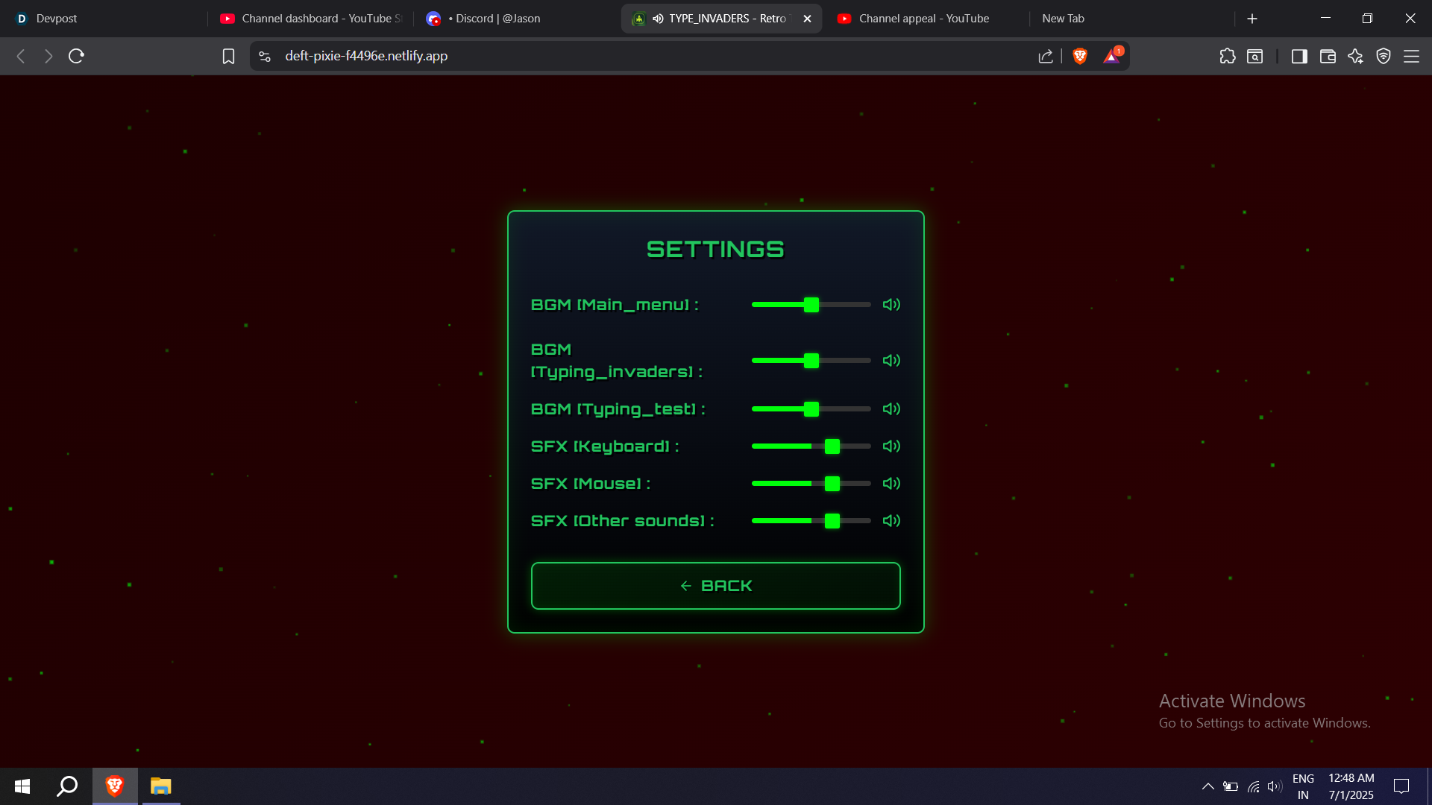Expand hidden system tray icons chevron
Screen dimensions: 1432x805
point(1208,786)
